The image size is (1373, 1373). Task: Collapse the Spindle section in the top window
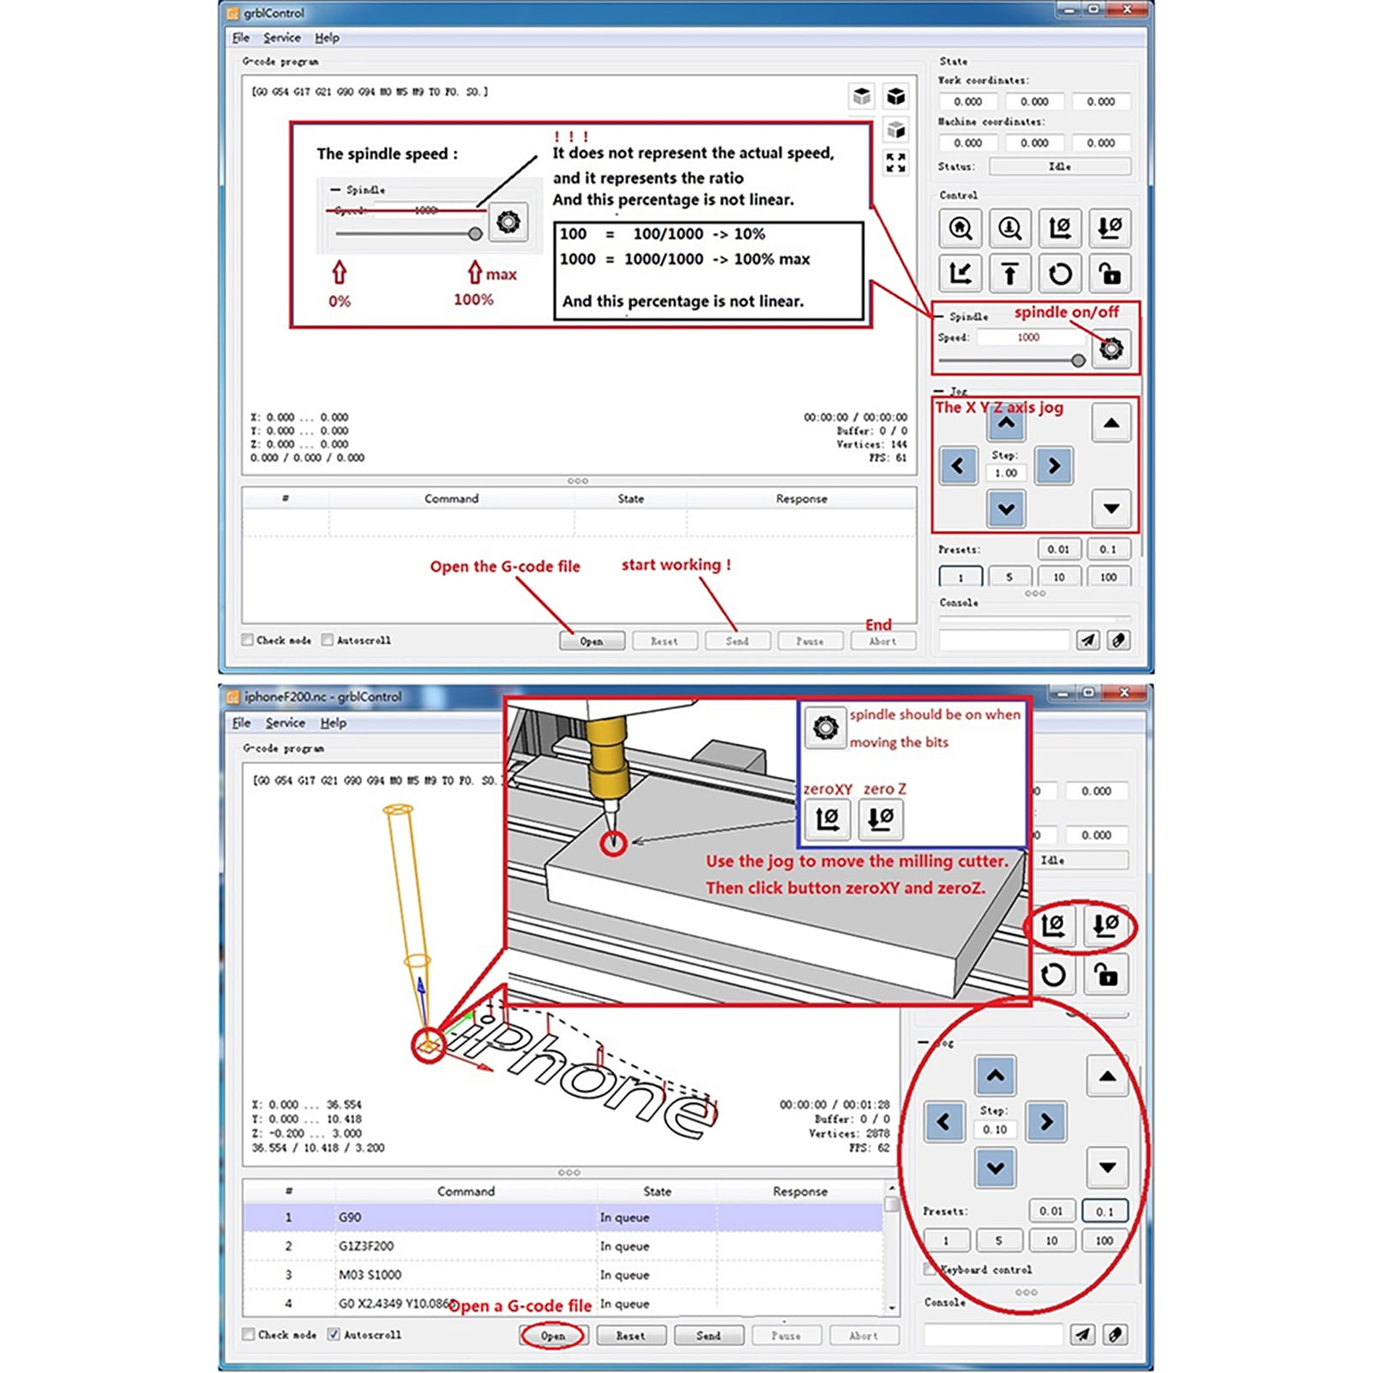click(939, 316)
